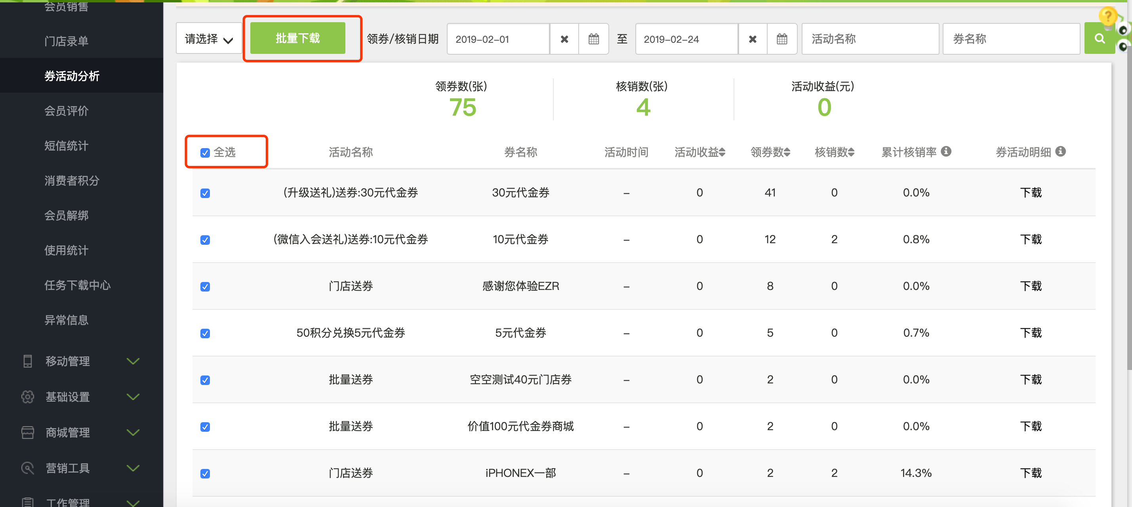Screen dimensions: 1132x507
Task: Download details for 10元代金券 row
Action: (x=1031, y=240)
